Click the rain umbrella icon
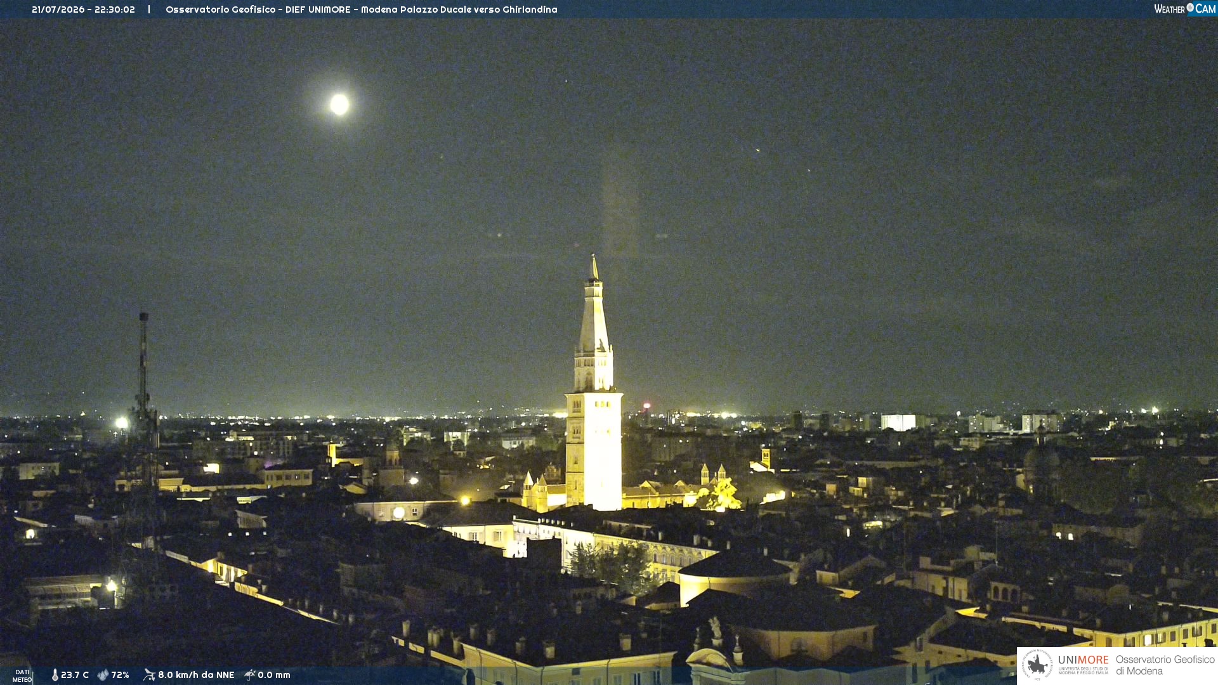1218x685 pixels. pyautogui.click(x=250, y=675)
